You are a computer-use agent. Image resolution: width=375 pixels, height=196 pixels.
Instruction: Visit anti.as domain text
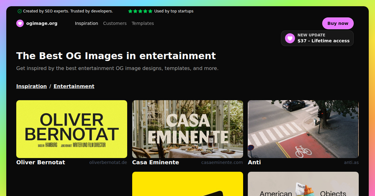[x=351, y=162]
